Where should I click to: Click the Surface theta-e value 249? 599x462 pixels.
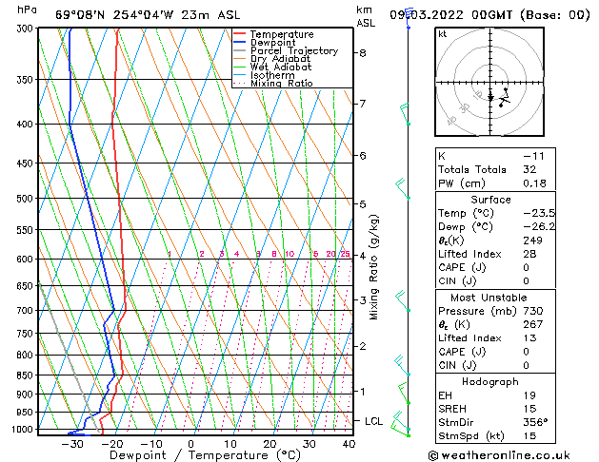[532, 241]
